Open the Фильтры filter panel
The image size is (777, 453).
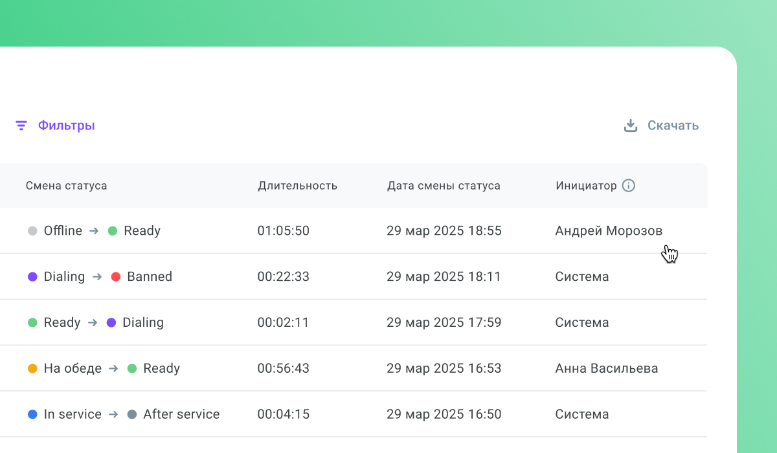pos(66,126)
